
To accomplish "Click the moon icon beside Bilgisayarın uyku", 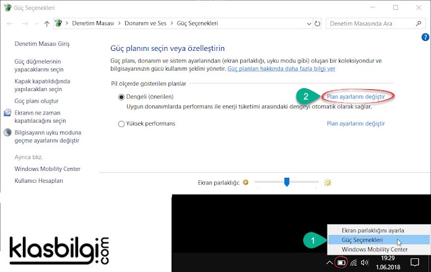I will [7, 133].
